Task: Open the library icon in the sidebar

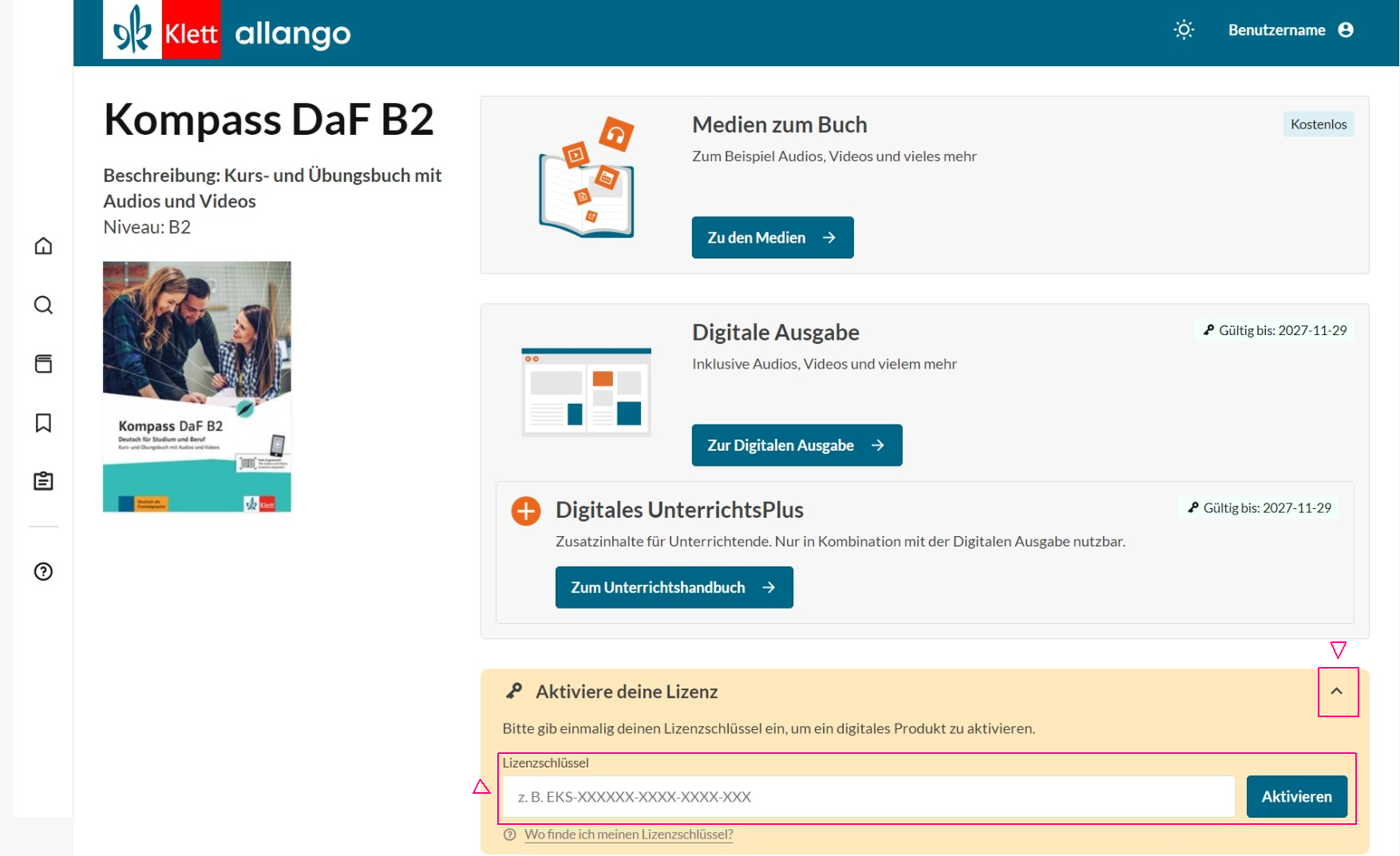Action: (43, 364)
